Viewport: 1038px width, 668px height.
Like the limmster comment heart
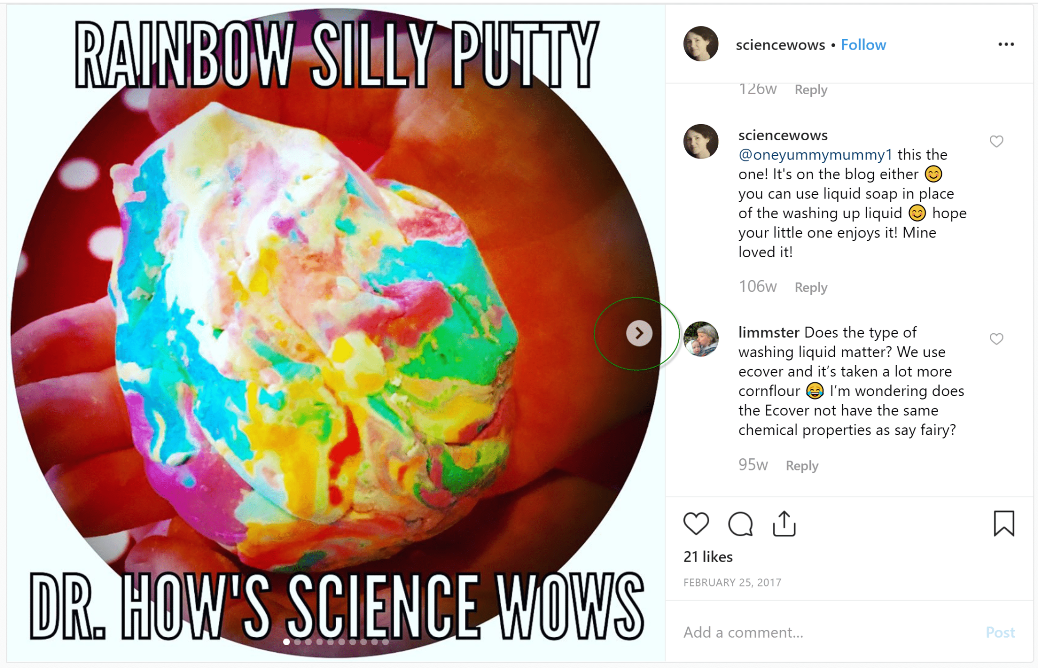[996, 339]
